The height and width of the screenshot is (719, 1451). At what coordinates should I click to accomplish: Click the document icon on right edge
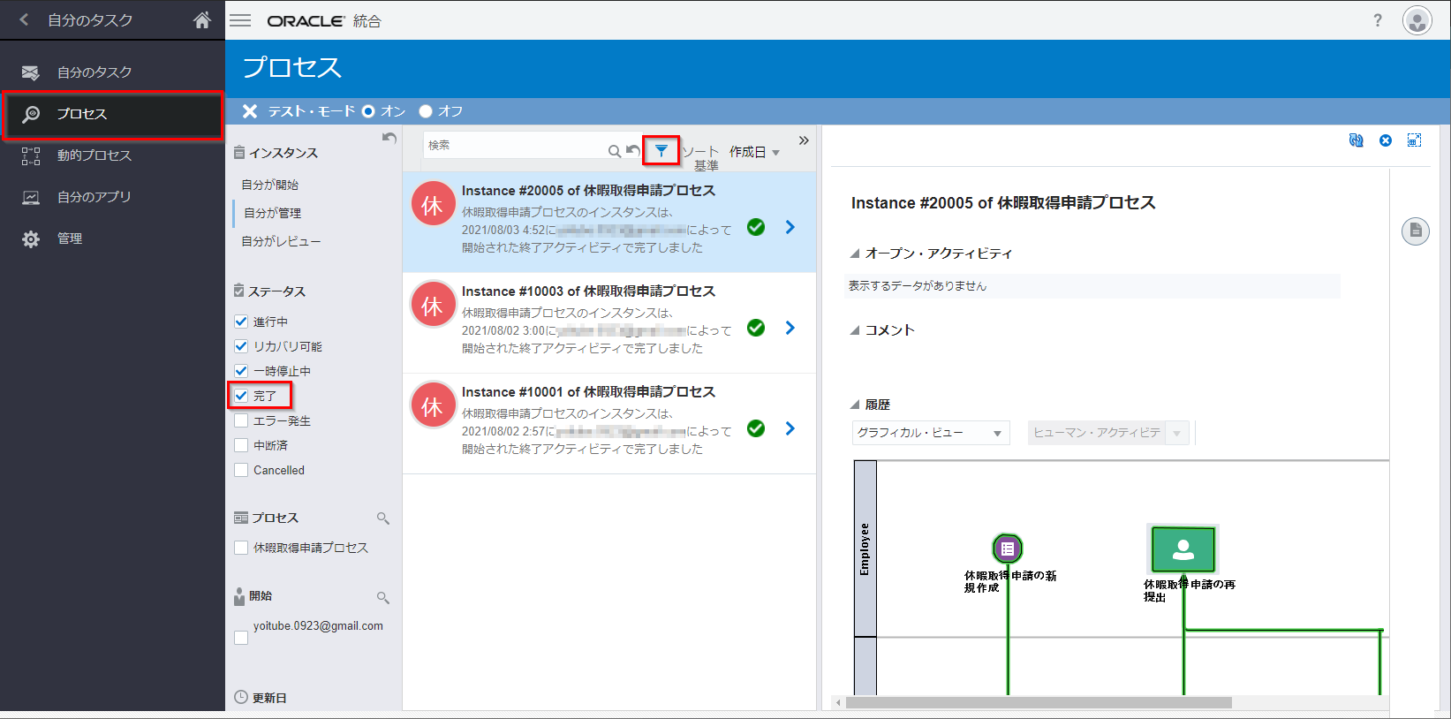1415,231
